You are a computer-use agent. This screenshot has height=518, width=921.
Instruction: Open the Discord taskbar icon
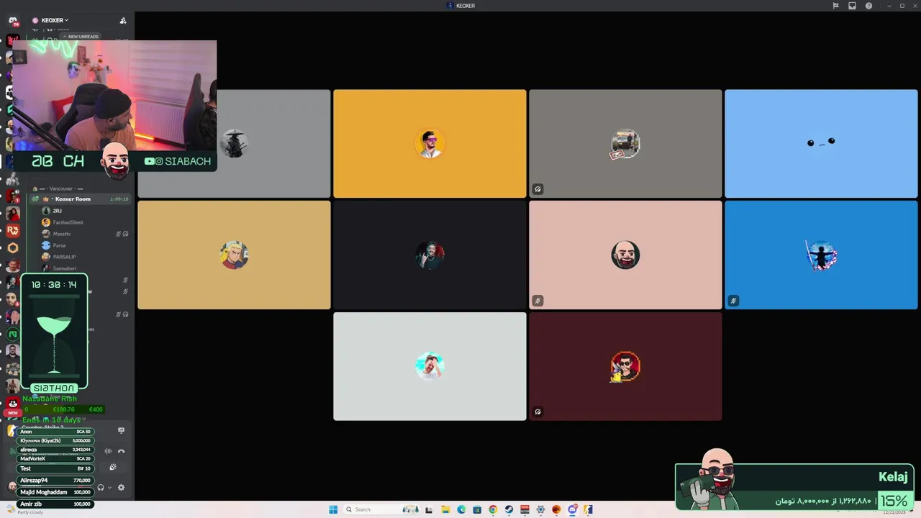tap(572, 509)
